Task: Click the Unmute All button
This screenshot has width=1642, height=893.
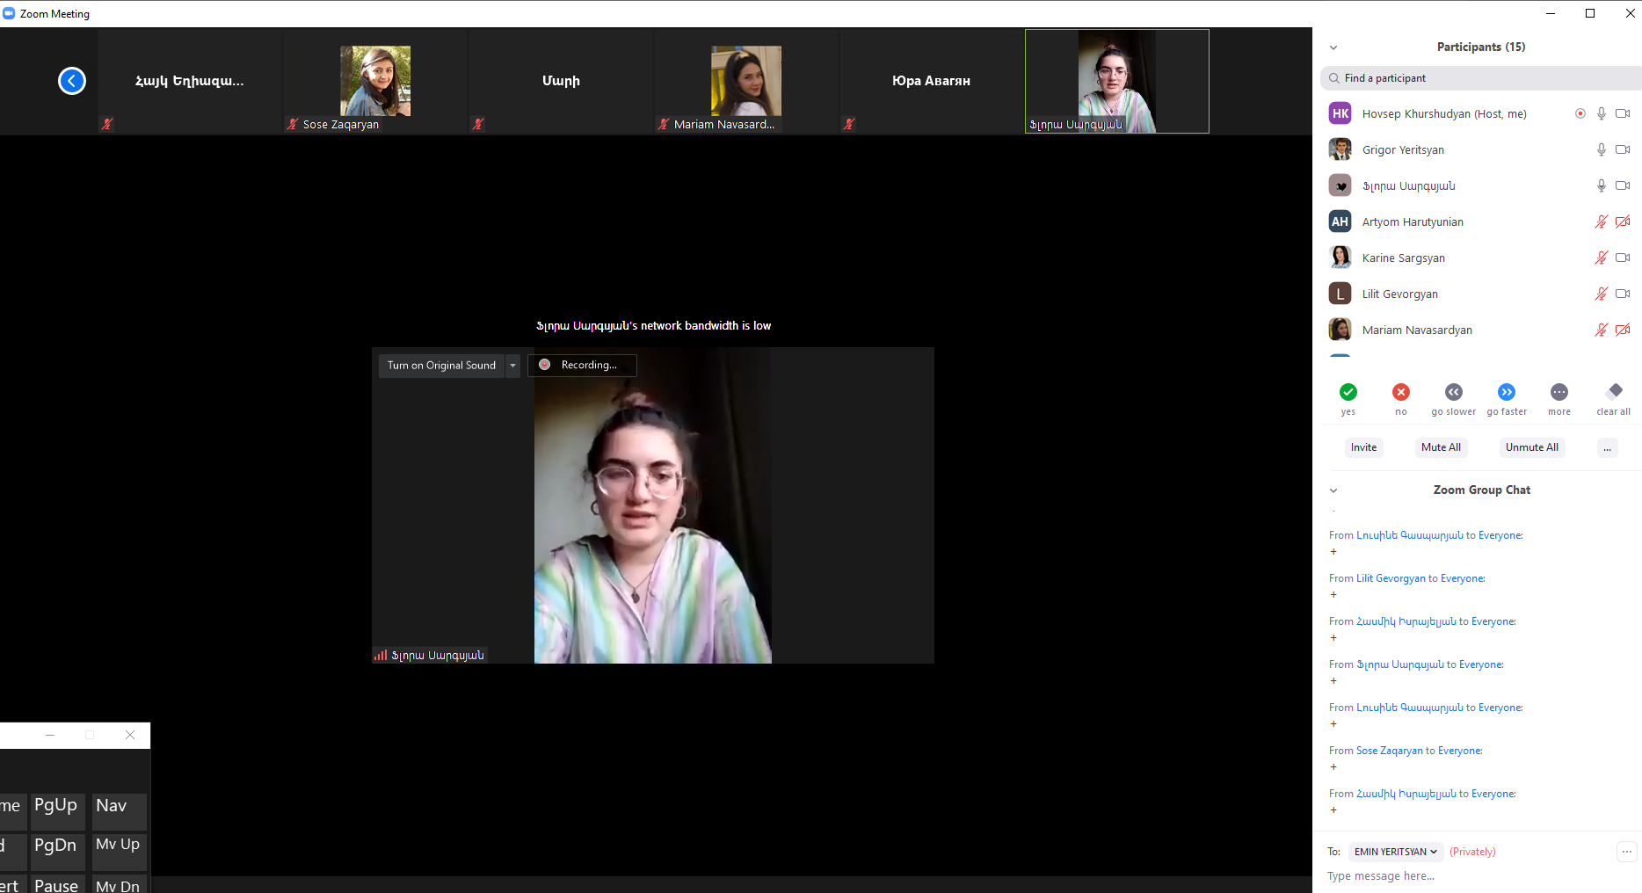Action: (x=1532, y=447)
